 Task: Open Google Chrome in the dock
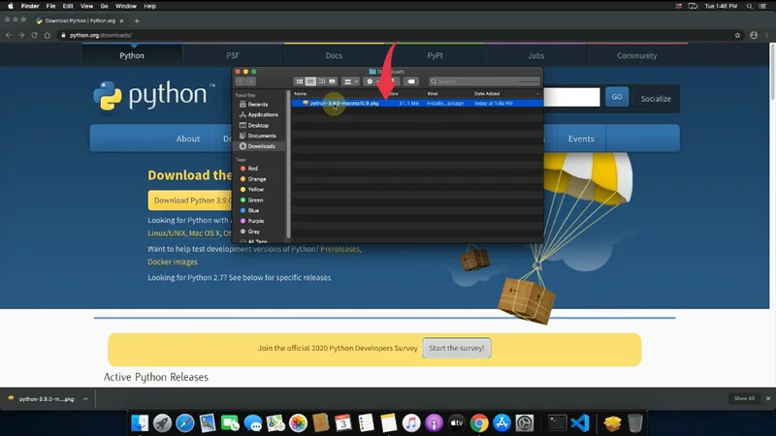479,423
